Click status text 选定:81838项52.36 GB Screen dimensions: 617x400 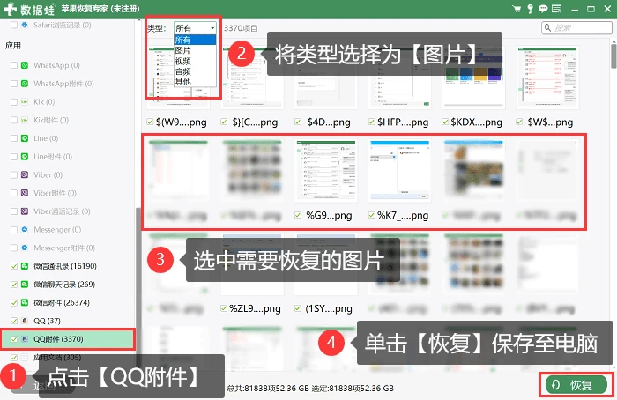[x=353, y=389]
